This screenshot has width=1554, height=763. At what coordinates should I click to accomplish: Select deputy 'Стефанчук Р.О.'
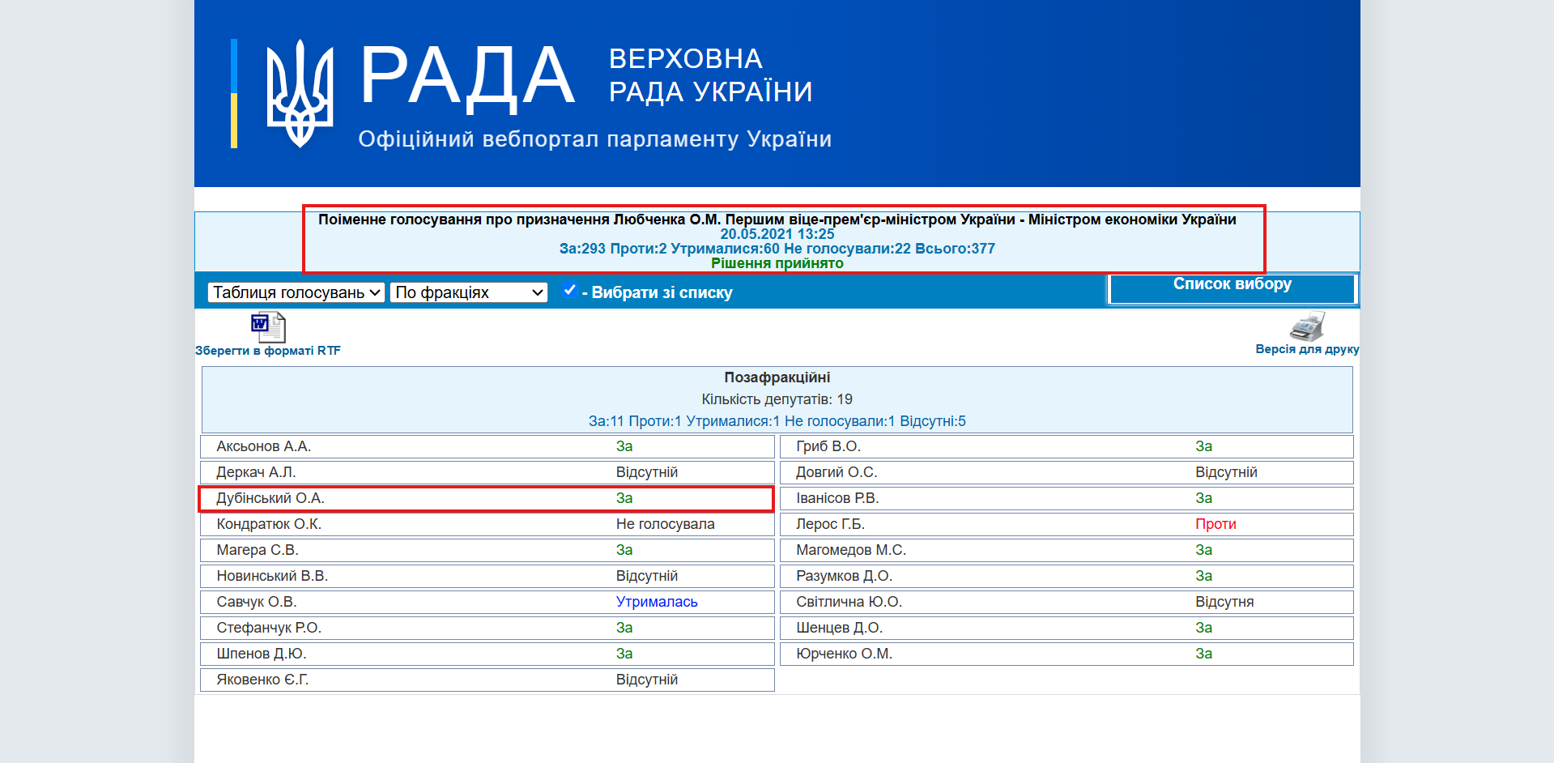tap(269, 628)
